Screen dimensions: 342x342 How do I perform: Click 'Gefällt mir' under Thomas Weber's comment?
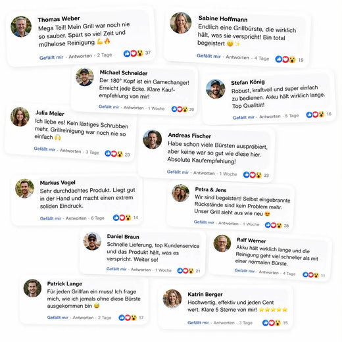(51, 57)
